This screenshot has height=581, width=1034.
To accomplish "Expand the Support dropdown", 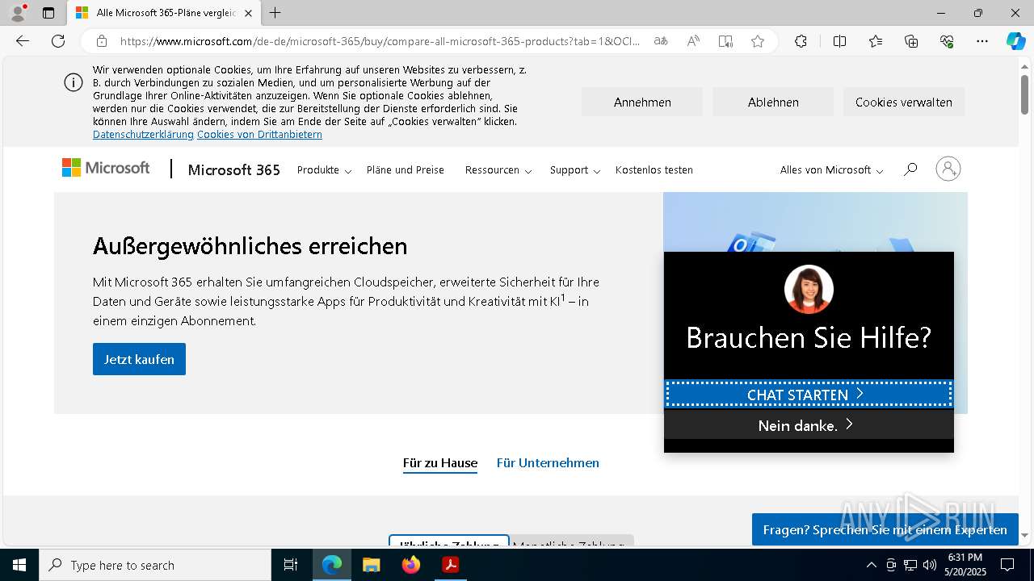I will point(575,170).
